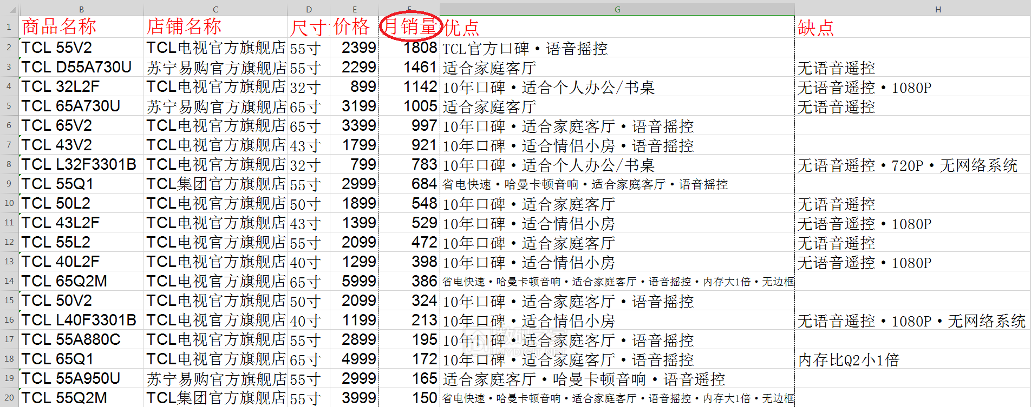Click the 价格 header cell
This screenshot has height=407, width=1031.
355,26
